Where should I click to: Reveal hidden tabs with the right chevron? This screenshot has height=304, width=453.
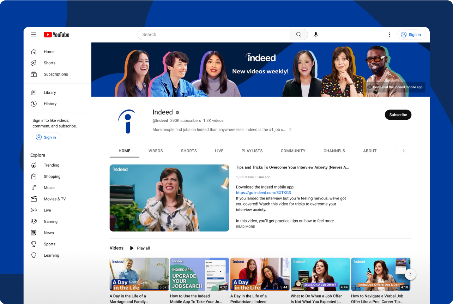(403, 151)
